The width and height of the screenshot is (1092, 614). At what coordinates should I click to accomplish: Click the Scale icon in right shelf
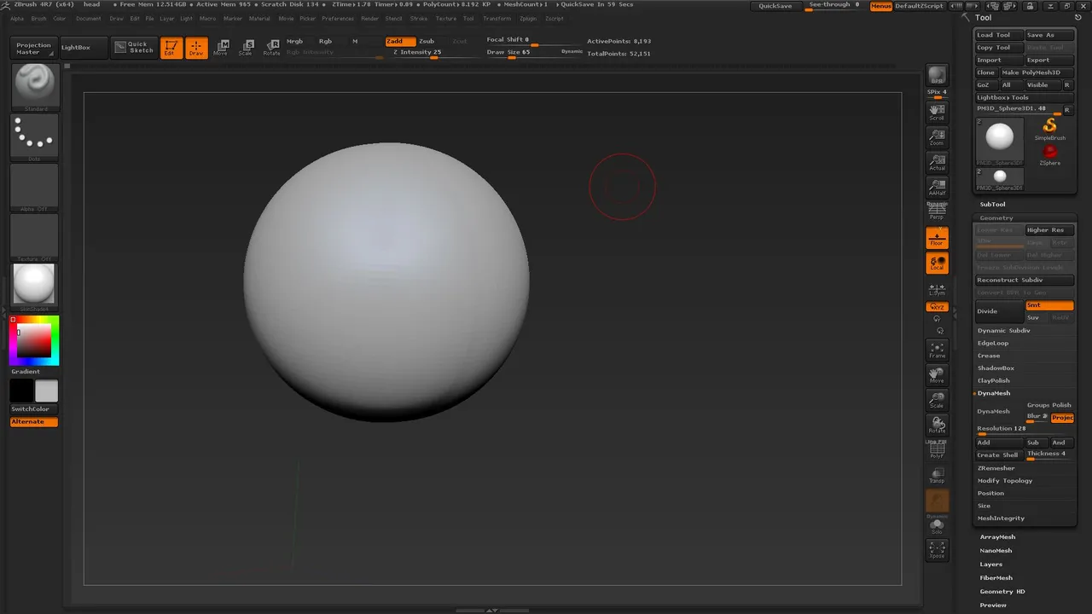pyautogui.click(x=937, y=400)
